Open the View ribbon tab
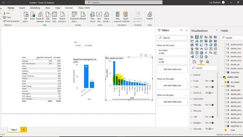This screenshot has width=243, height=137. pyautogui.click(x=48, y=8)
